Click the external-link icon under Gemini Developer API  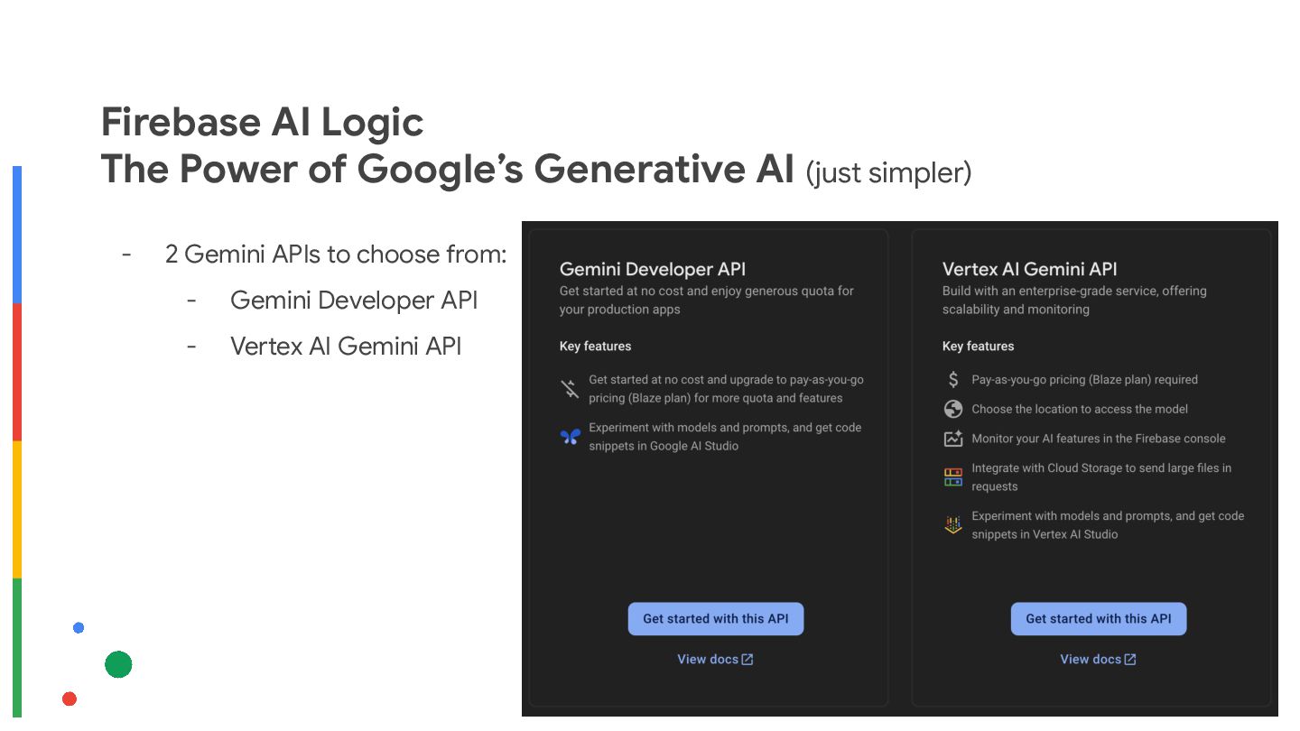tap(747, 660)
